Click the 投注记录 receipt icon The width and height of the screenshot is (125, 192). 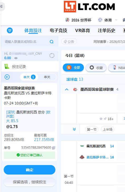(7, 66)
